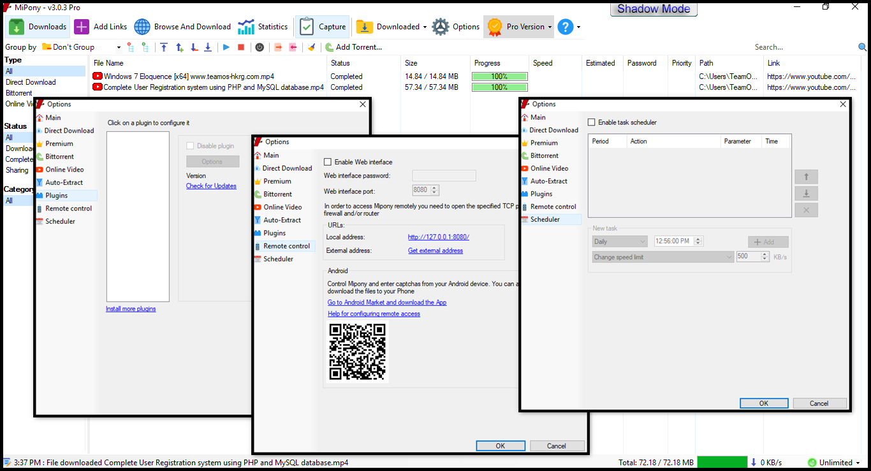Viewport: 871px width, 471px height.
Task: Click the scheduler delete X button
Action: coord(807,210)
